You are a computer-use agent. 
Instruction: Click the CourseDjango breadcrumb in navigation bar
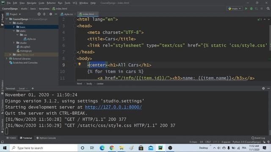tap(10, 8)
